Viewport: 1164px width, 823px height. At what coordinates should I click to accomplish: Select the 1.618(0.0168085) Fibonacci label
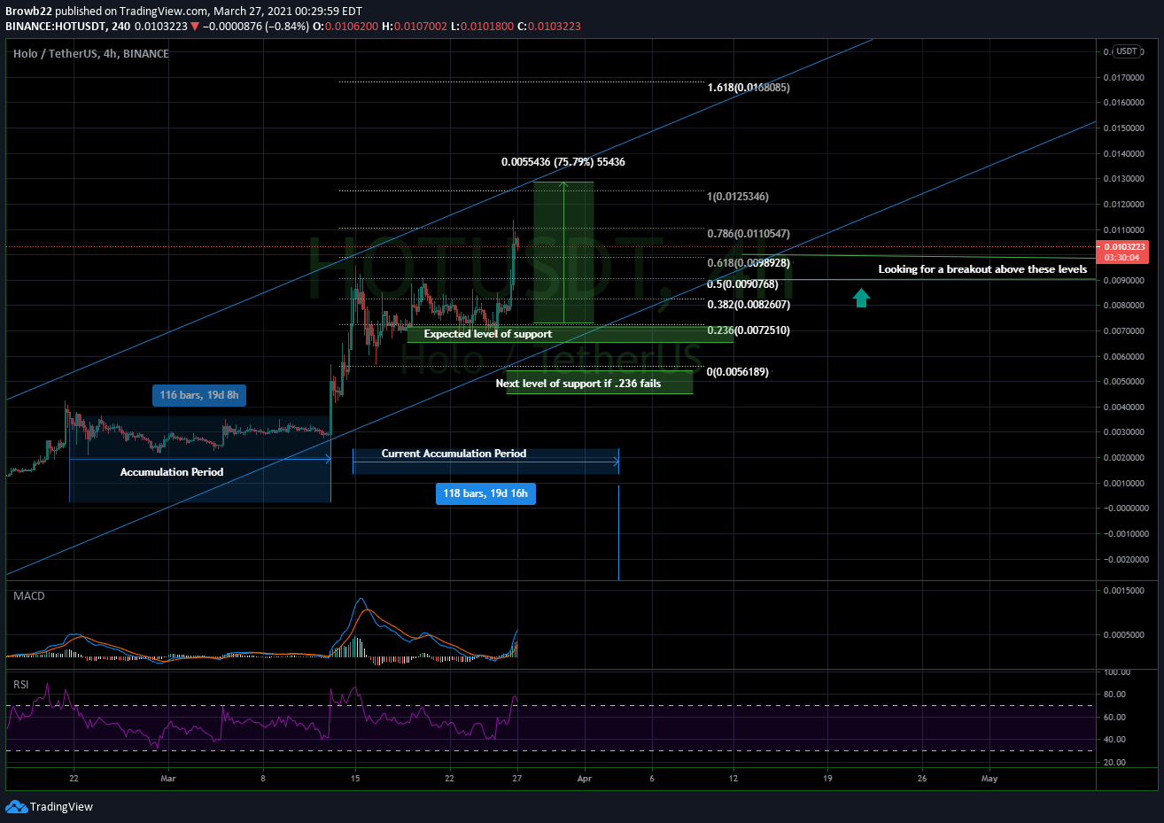click(749, 88)
